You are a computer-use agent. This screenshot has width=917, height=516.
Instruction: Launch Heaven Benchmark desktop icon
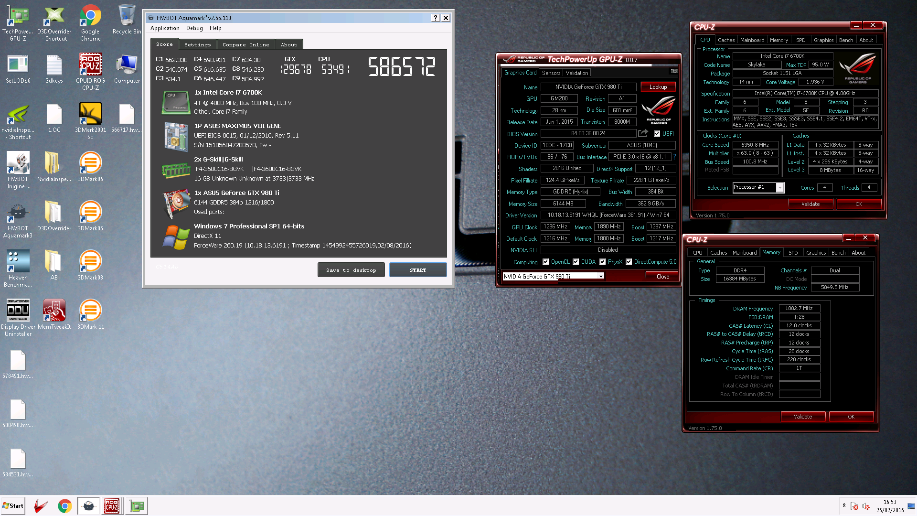pyautogui.click(x=18, y=269)
